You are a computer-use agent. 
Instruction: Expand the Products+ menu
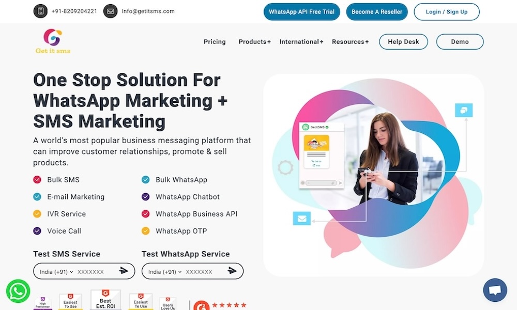tap(254, 42)
